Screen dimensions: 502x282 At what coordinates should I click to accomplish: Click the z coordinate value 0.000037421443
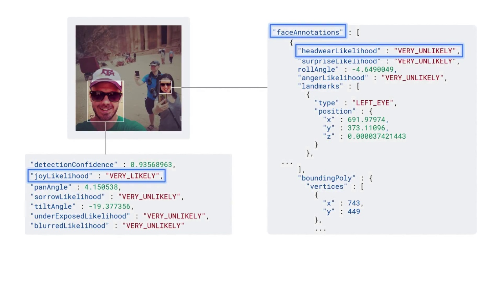click(x=376, y=136)
